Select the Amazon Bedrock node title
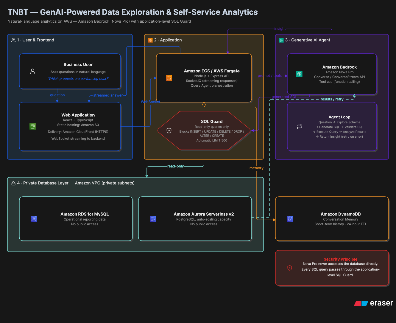 339,67
